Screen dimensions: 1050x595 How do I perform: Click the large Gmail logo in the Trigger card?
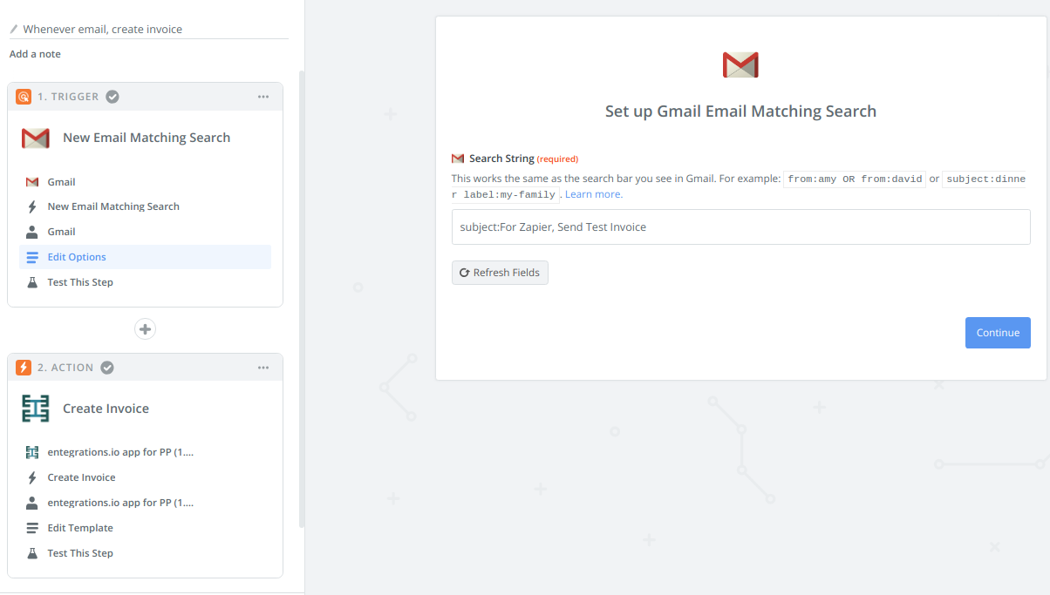pyautogui.click(x=36, y=138)
